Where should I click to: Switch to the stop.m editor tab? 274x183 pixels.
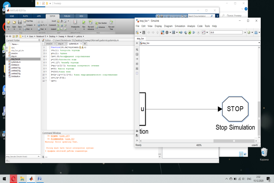[x=60, y=44]
